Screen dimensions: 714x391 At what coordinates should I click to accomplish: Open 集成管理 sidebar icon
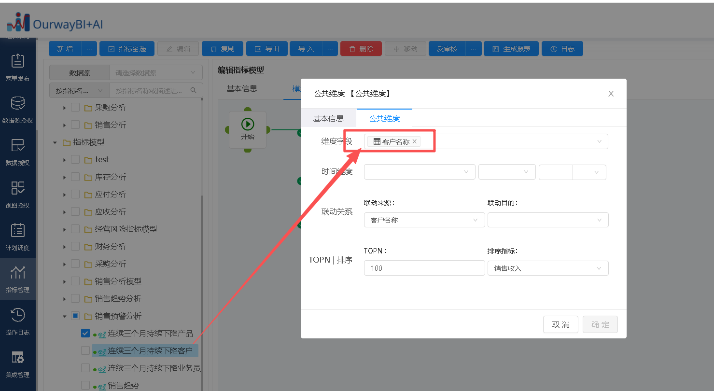coord(17,363)
